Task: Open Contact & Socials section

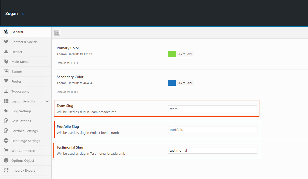Action: [26, 42]
